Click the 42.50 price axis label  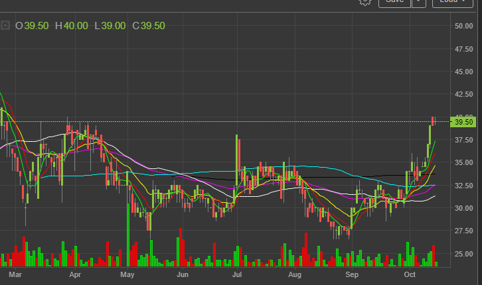click(x=463, y=94)
